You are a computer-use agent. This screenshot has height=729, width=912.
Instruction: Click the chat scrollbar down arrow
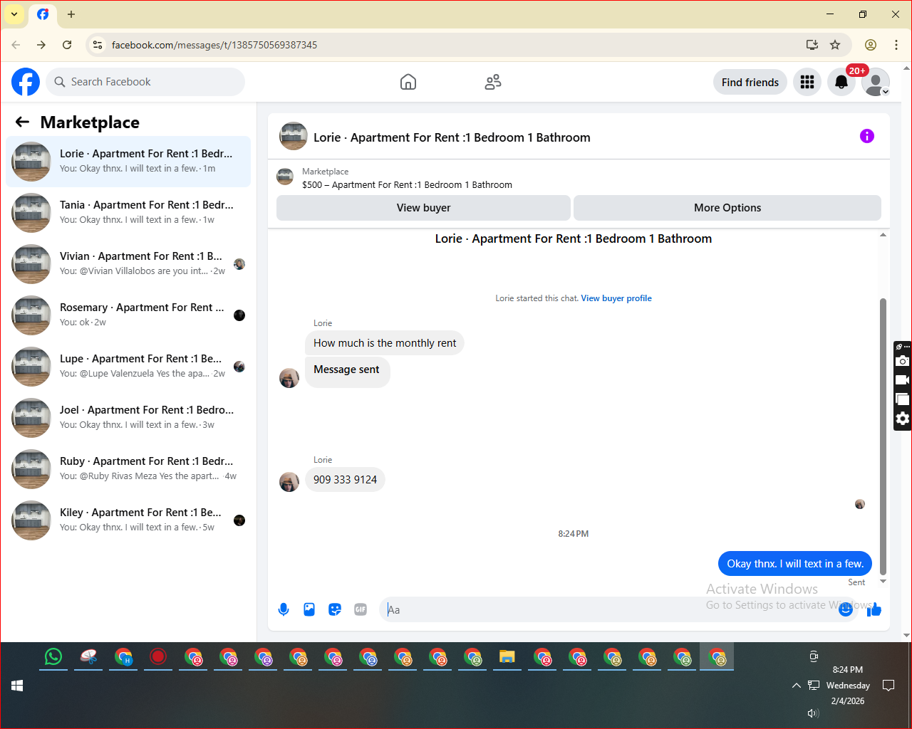point(883,582)
